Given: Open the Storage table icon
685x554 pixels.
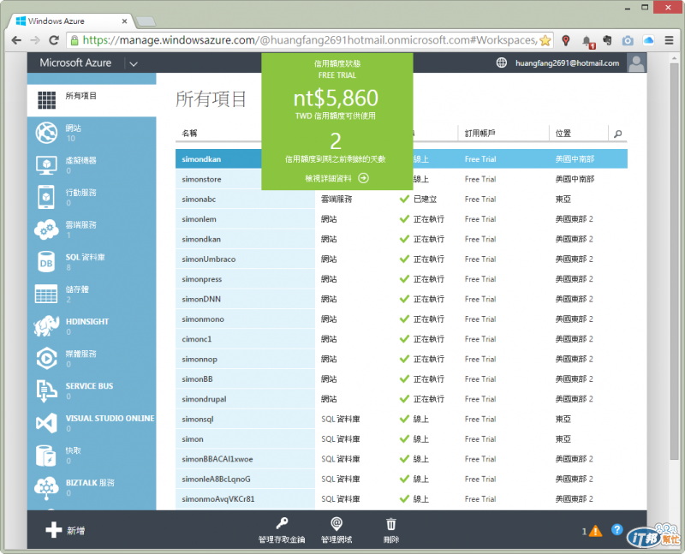Looking at the screenshot, I should [46, 294].
